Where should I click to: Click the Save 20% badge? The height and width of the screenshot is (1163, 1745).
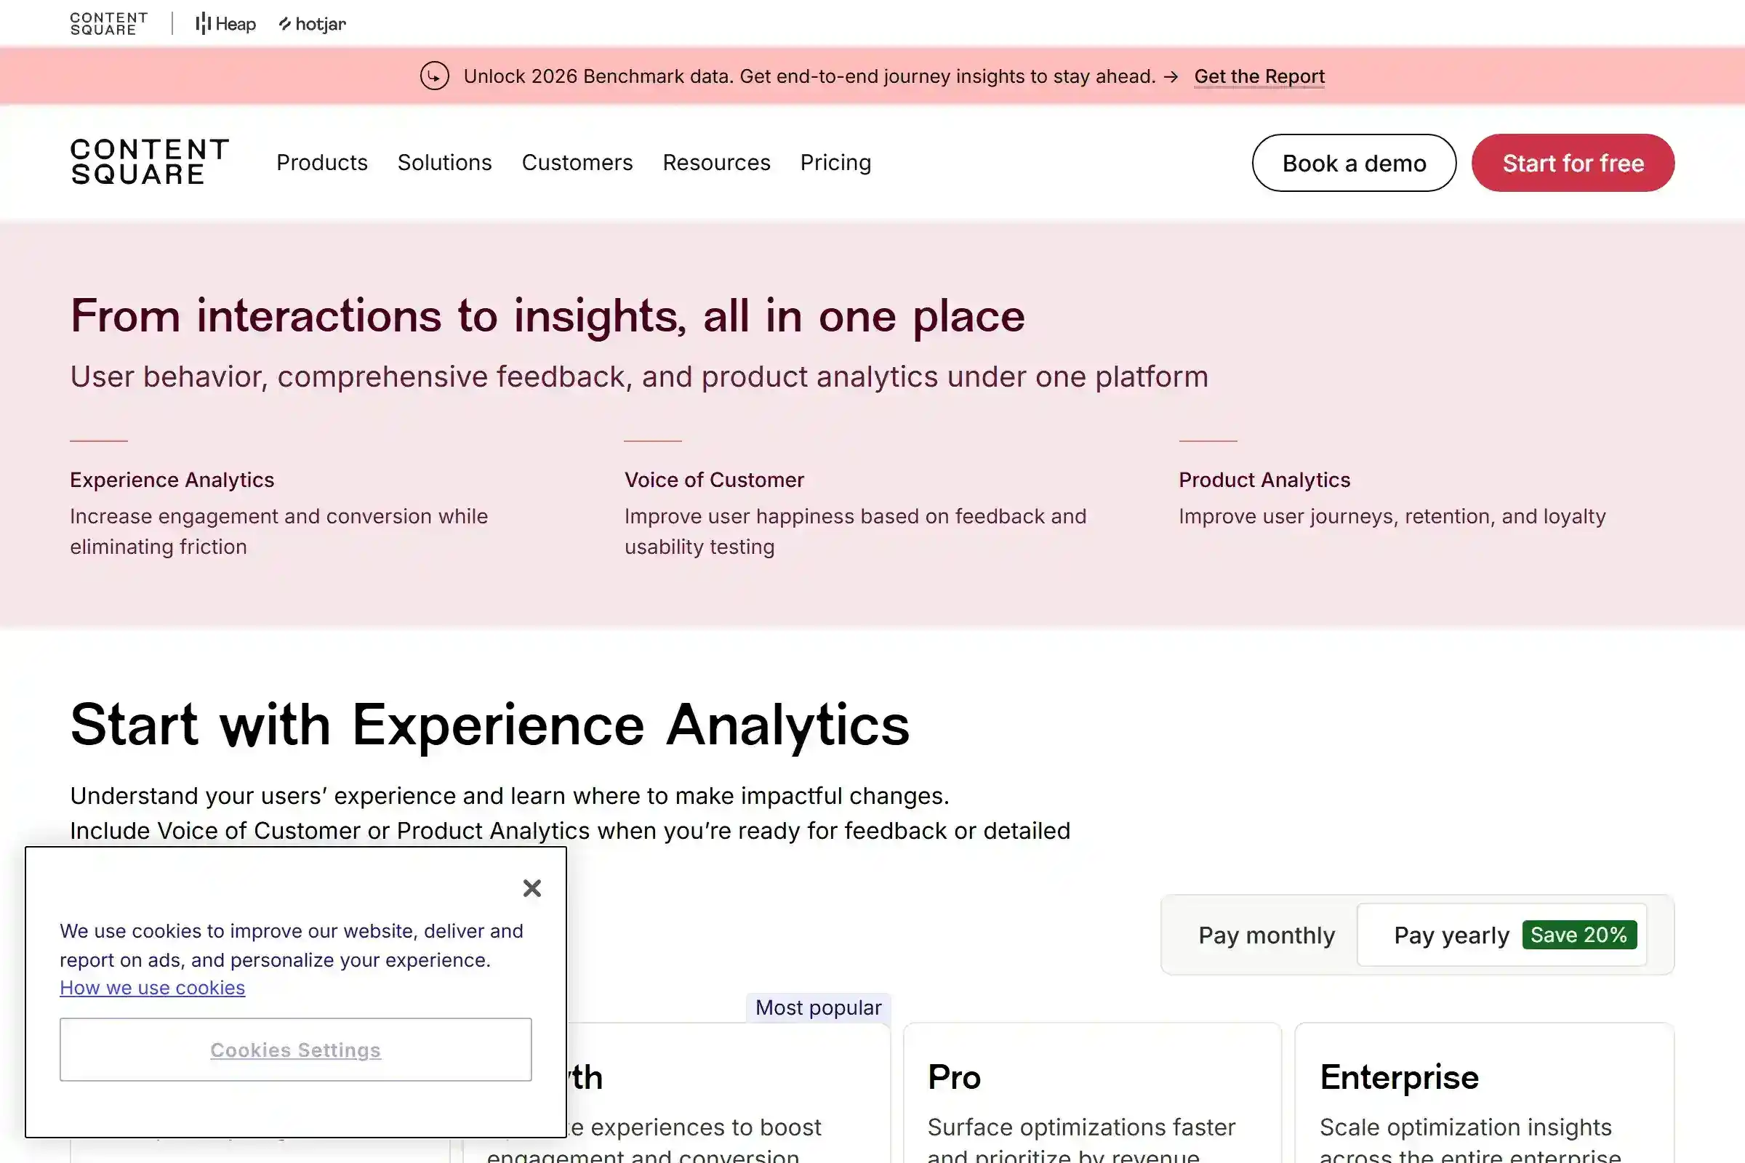(x=1580, y=934)
